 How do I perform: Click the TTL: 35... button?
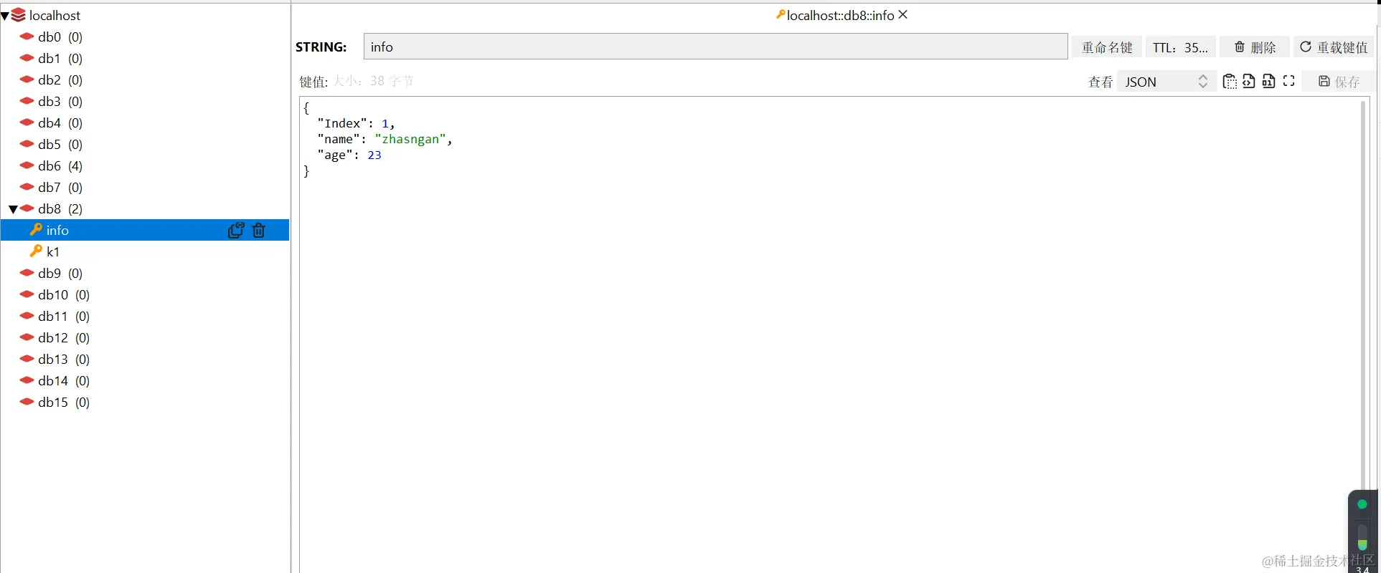tap(1180, 47)
